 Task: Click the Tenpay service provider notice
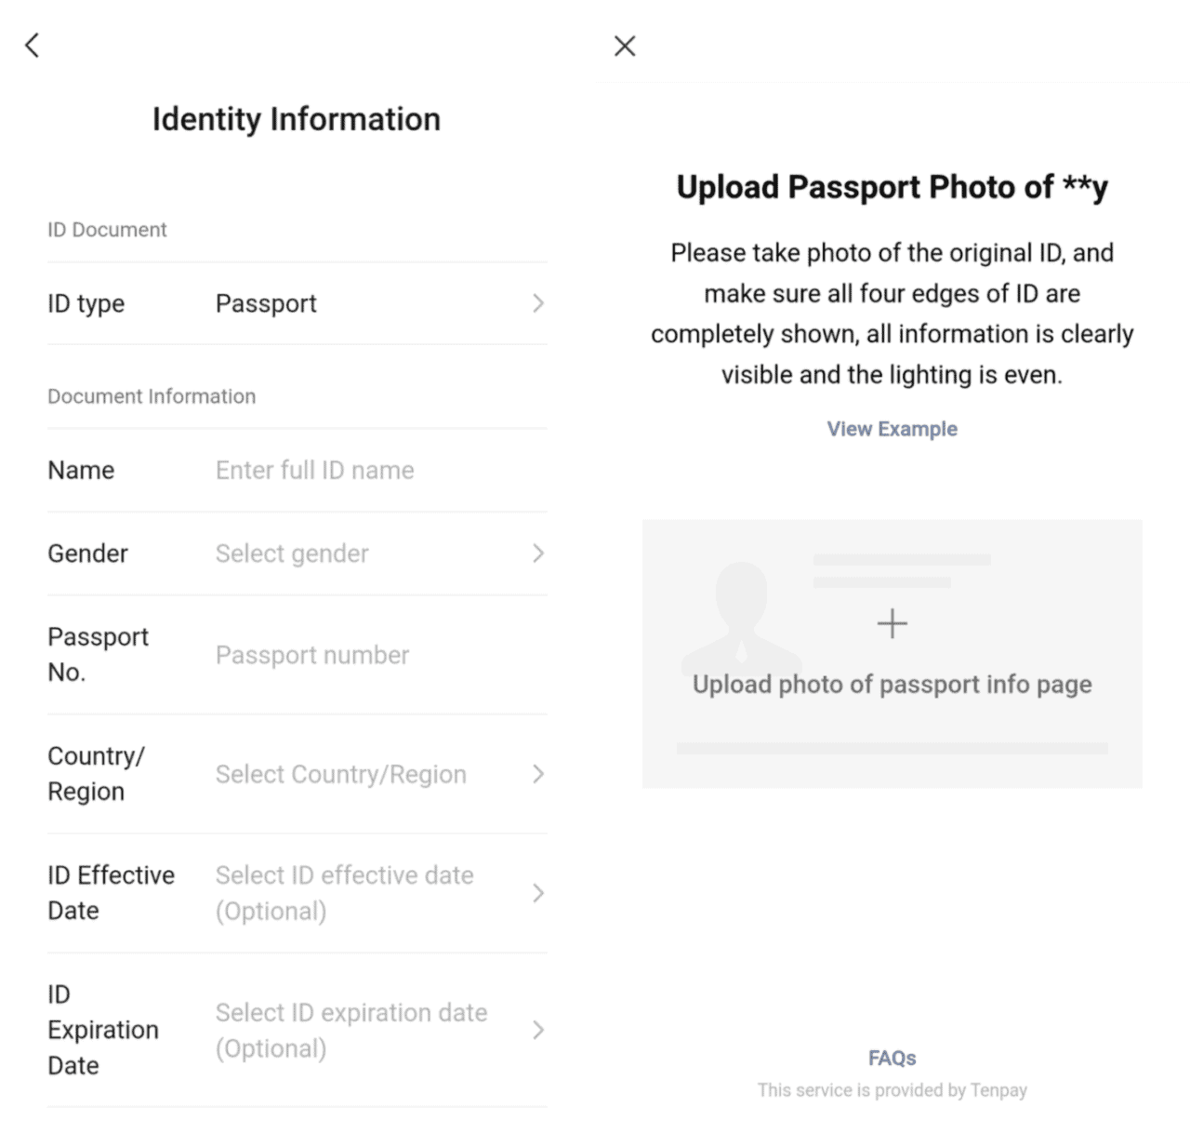pyautogui.click(x=892, y=1089)
